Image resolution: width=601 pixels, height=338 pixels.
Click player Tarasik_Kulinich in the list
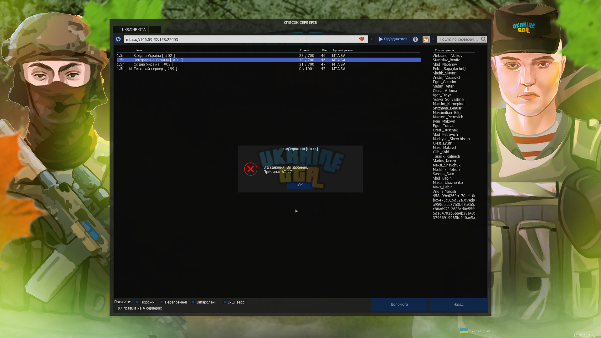(x=446, y=156)
